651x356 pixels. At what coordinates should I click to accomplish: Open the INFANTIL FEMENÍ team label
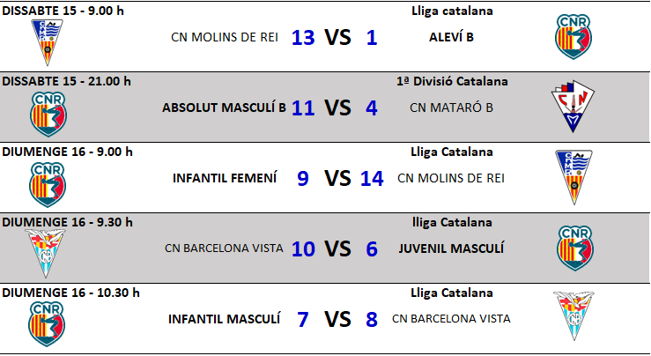click(225, 178)
